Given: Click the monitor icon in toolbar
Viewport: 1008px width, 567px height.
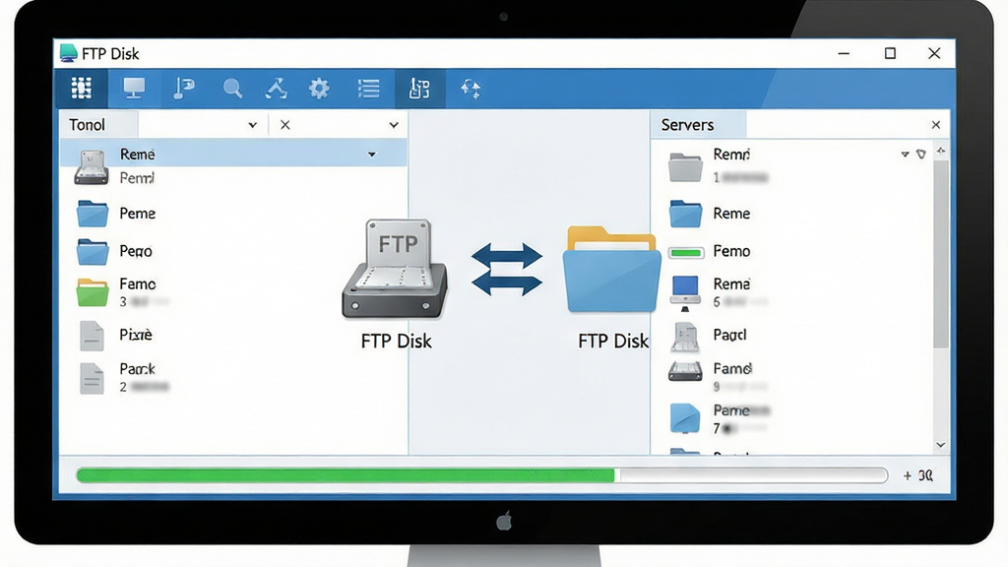Looking at the screenshot, I should pyautogui.click(x=134, y=88).
